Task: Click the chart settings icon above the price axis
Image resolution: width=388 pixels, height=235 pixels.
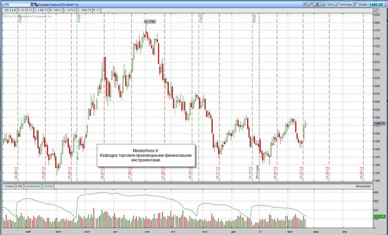Action: pos(376,10)
